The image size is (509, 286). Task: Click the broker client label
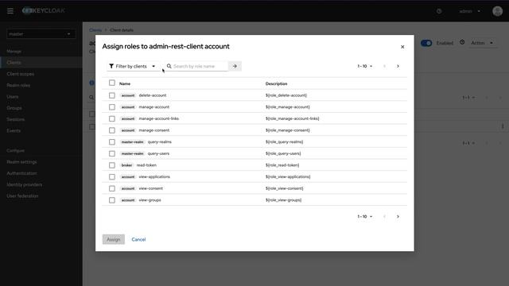(x=127, y=165)
